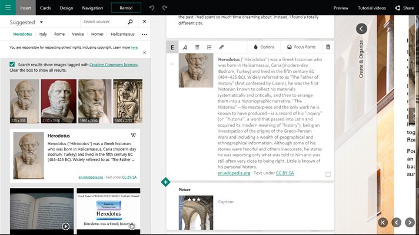This screenshot has height=235, width=419.
Task: Uncheck Creative Commons filter checkbox
Action: click(12, 64)
